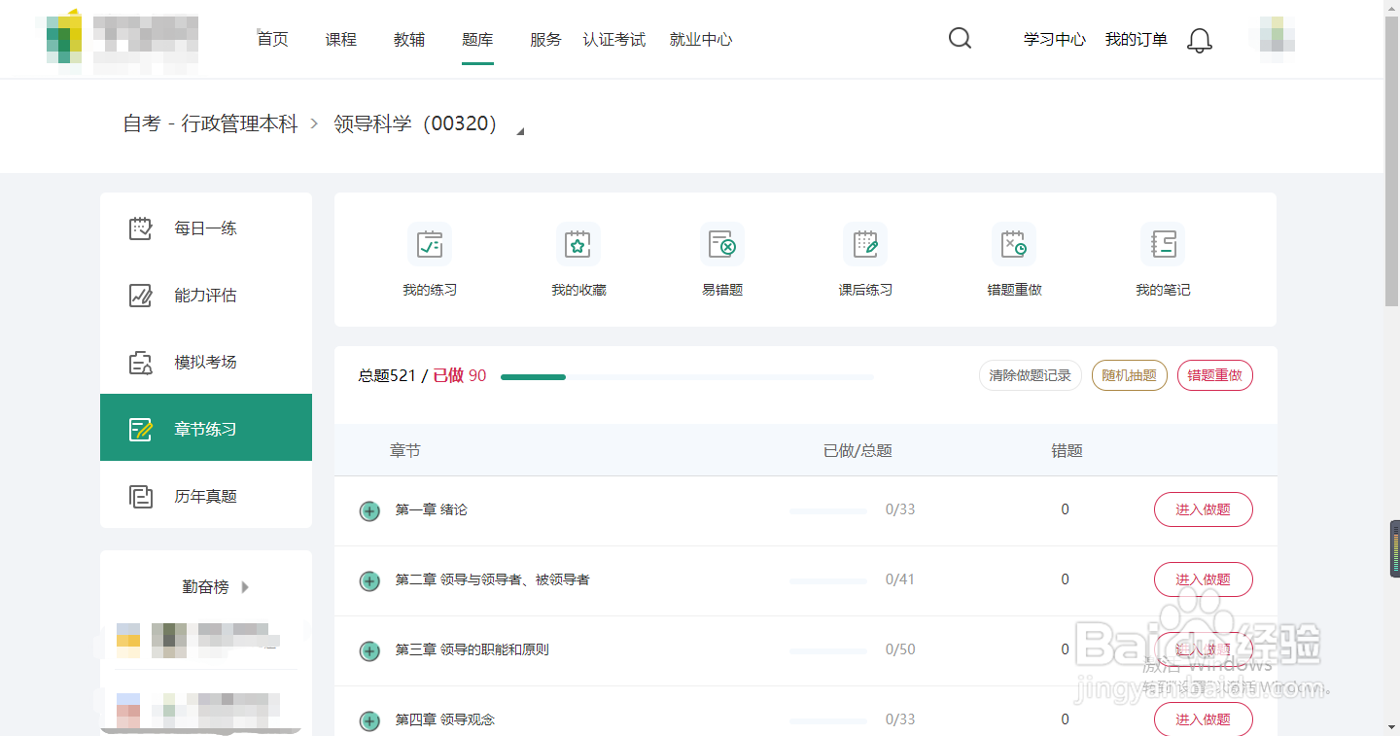Select the 历年真题 sidebar item
Viewport: 1400px width, 736px height.
206,496
